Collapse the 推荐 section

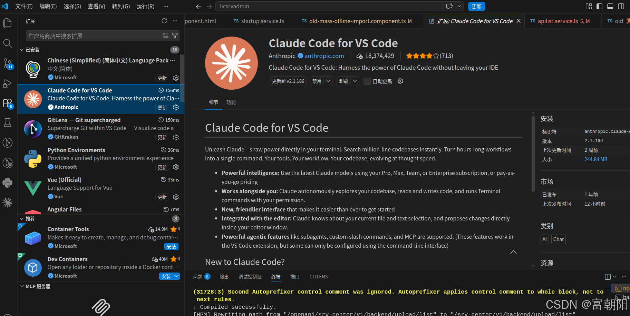point(21,219)
